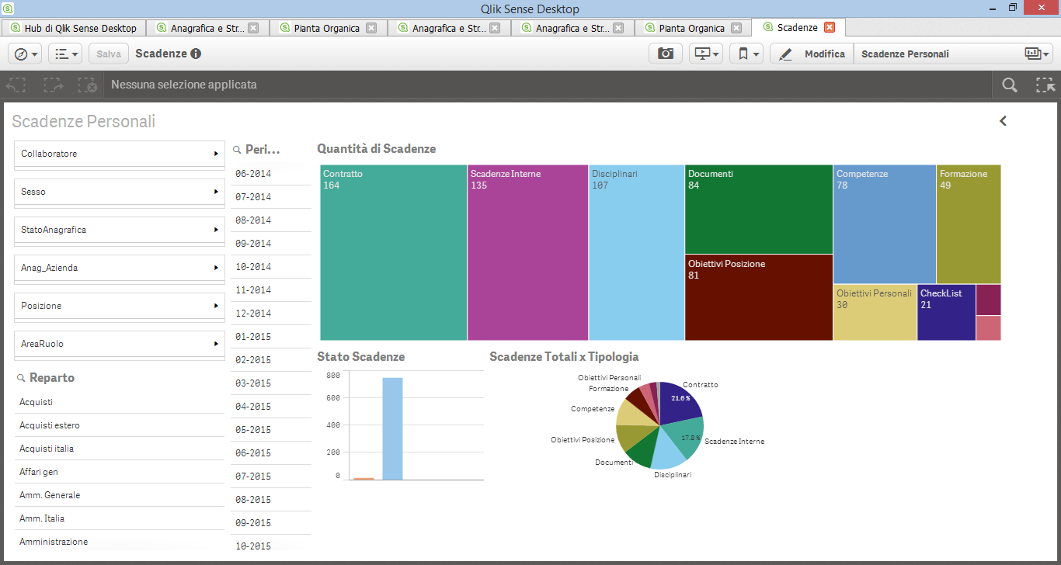Image resolution: width=1061 pixels, height=565 pixels.
Task: Select the Disciplinari treemap block
Action: (637, 252)
